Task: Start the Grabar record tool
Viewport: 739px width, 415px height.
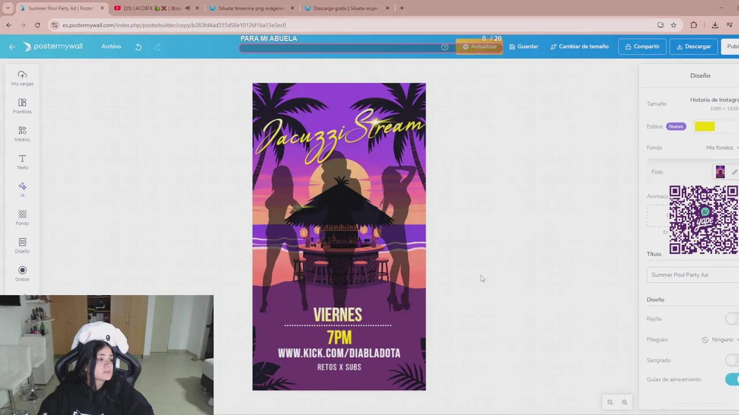Action: tap(22, 274)
